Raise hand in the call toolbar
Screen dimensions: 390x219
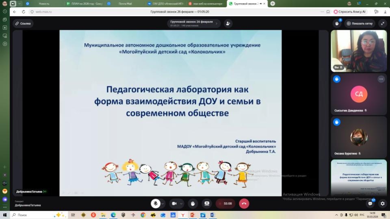pyautogui.click(x=193, y=204)
